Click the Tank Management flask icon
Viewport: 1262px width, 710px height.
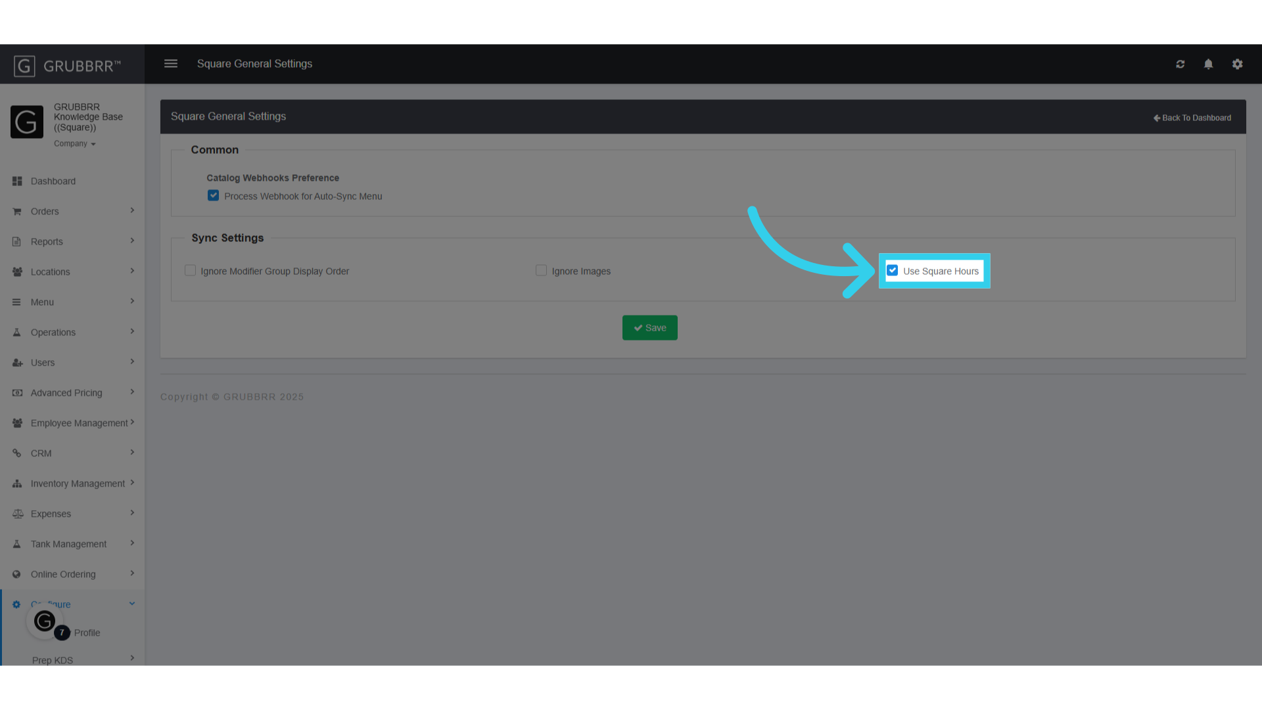click(17, 544)
